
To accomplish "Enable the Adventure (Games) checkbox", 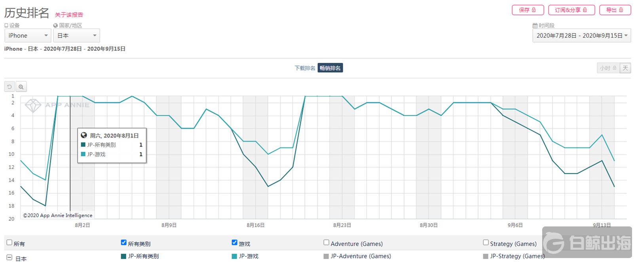I will (x=327, y=243).
